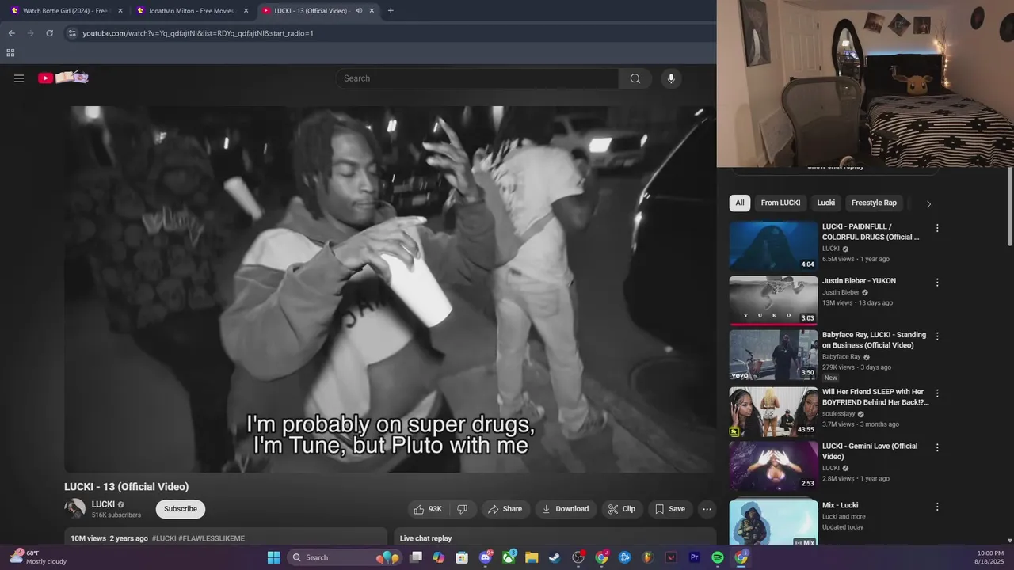Open more actions ellipsis under the video
The height and width of the screenshot is (570, 1014).
point(707,509)
